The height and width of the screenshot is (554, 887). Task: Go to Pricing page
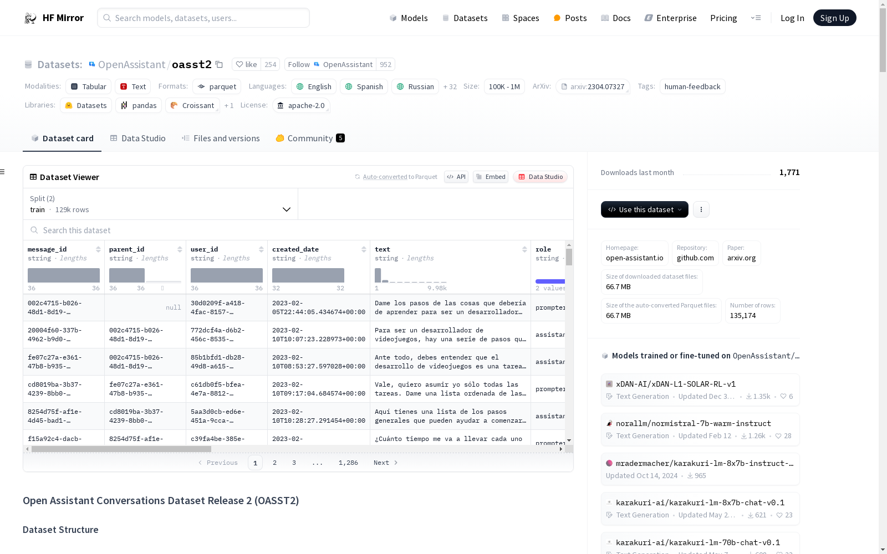point(723,18)
